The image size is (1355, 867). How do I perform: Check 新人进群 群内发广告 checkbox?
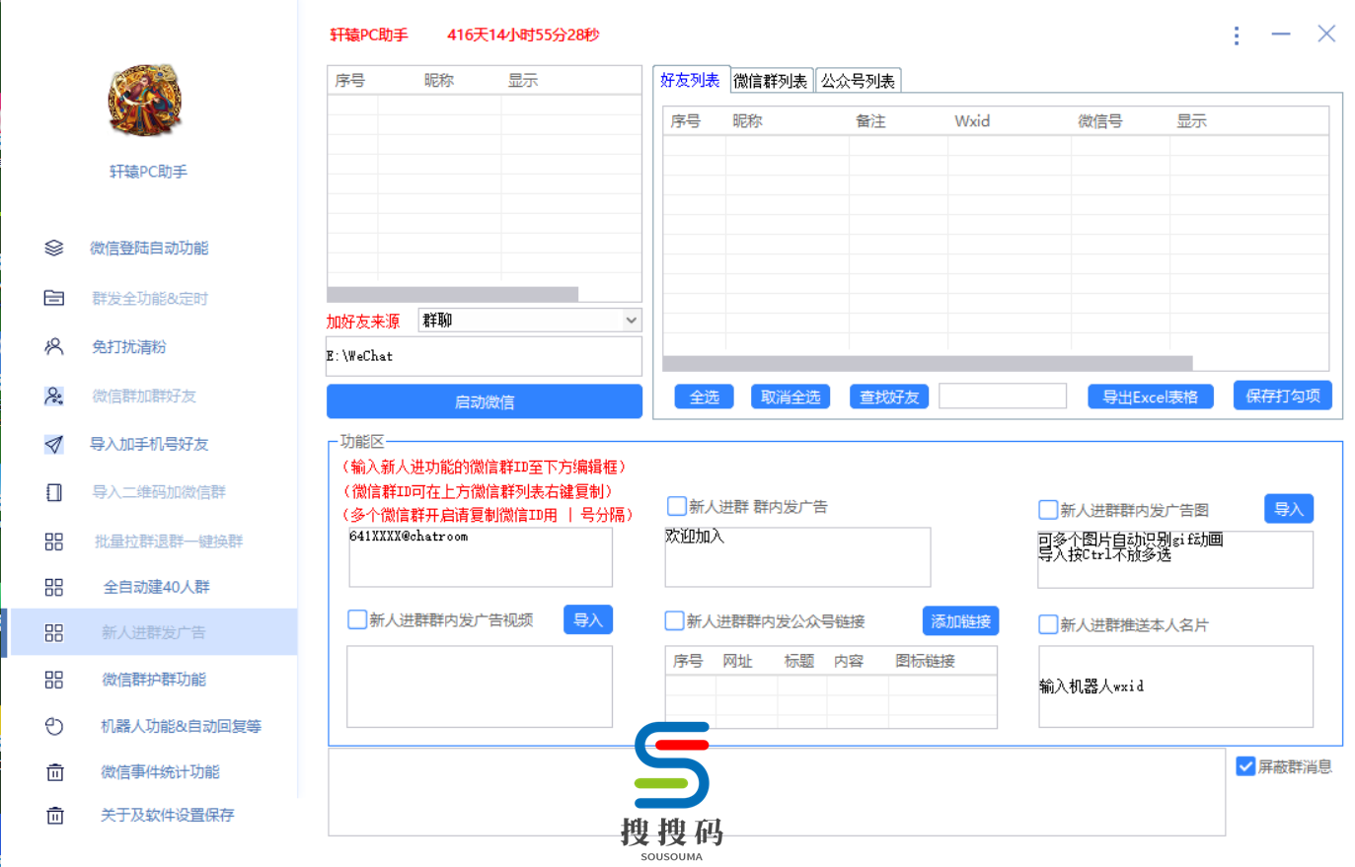[x=677, y=506]
